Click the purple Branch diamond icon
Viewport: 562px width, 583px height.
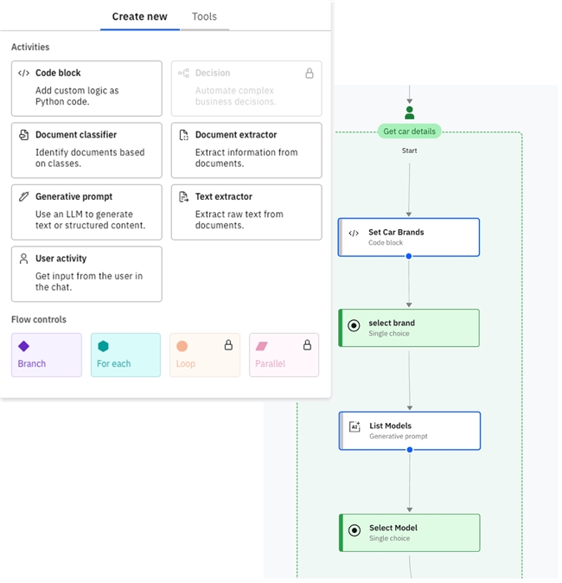point(24,346)
